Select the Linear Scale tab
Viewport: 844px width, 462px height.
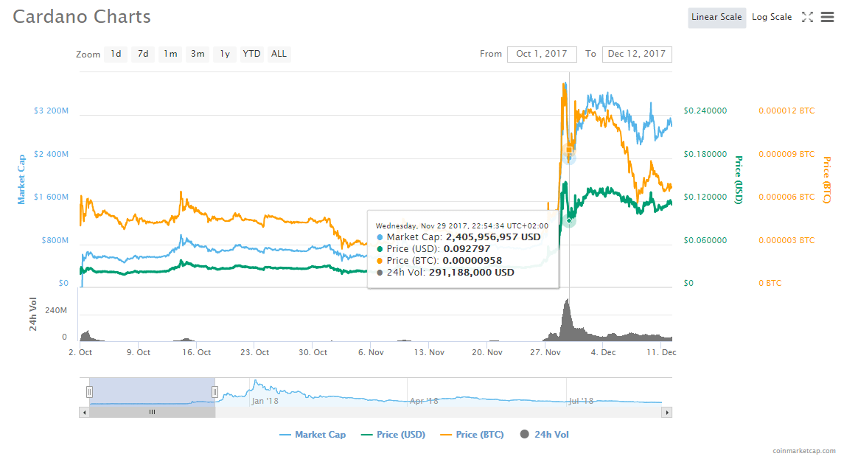[x=716, y=17]
